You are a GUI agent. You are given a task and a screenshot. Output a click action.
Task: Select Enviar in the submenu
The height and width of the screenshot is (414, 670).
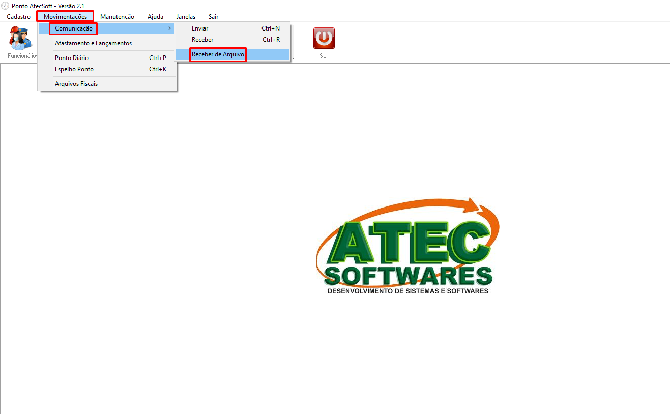tap(232, 28)
